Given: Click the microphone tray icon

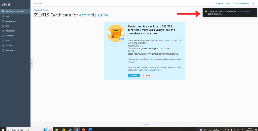Looking at the screenshot, I should (x=232, y=130).
